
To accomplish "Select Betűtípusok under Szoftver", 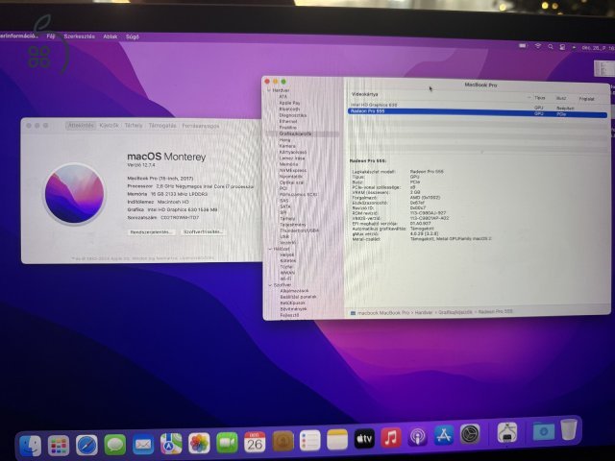I will (292, 303).
